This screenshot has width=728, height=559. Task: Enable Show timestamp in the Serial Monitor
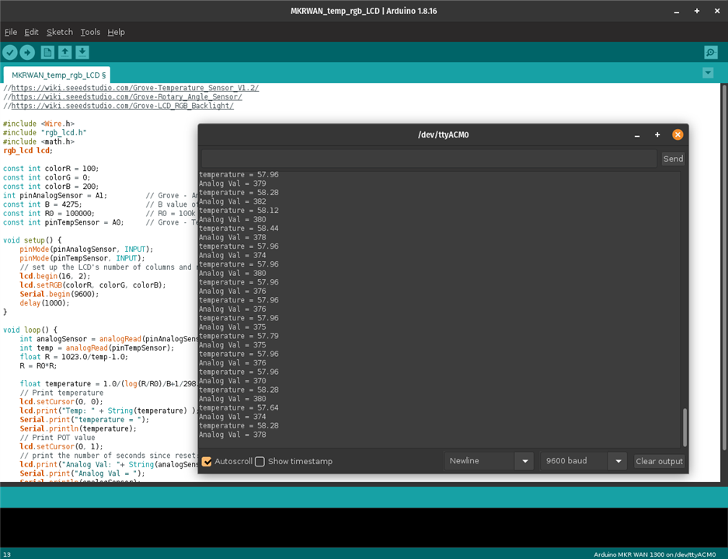(x=260, y=462)
